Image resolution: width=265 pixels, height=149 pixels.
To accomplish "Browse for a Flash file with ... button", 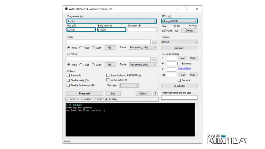I will (x=154, y=42).
